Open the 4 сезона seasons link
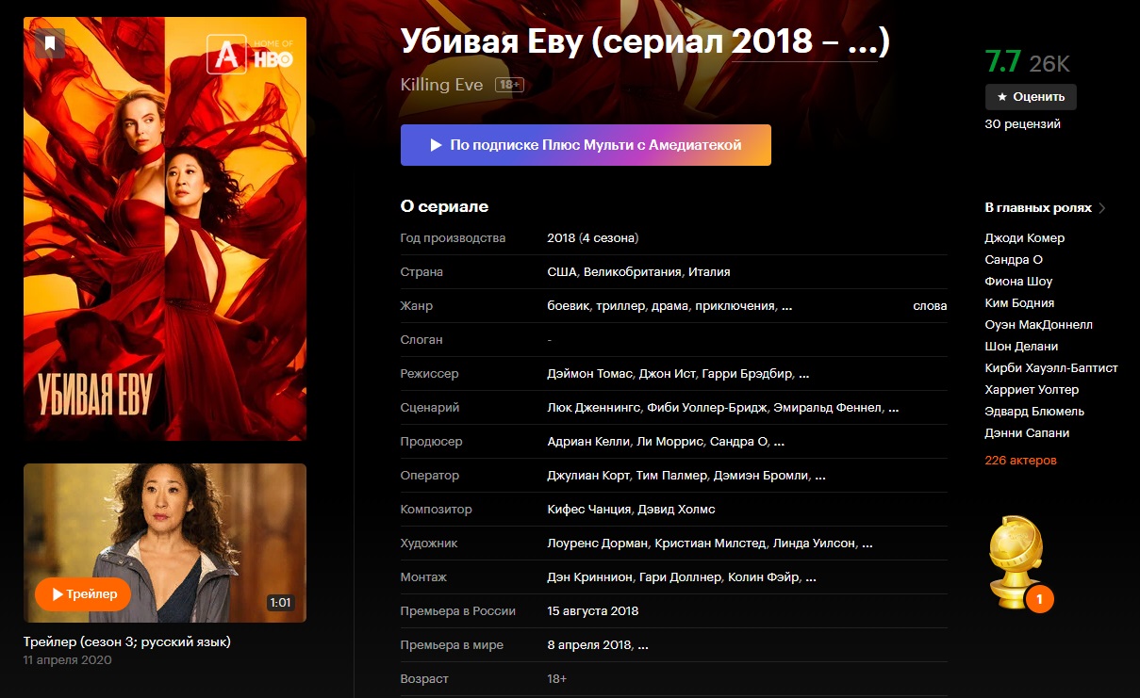 tap(609, 238)
